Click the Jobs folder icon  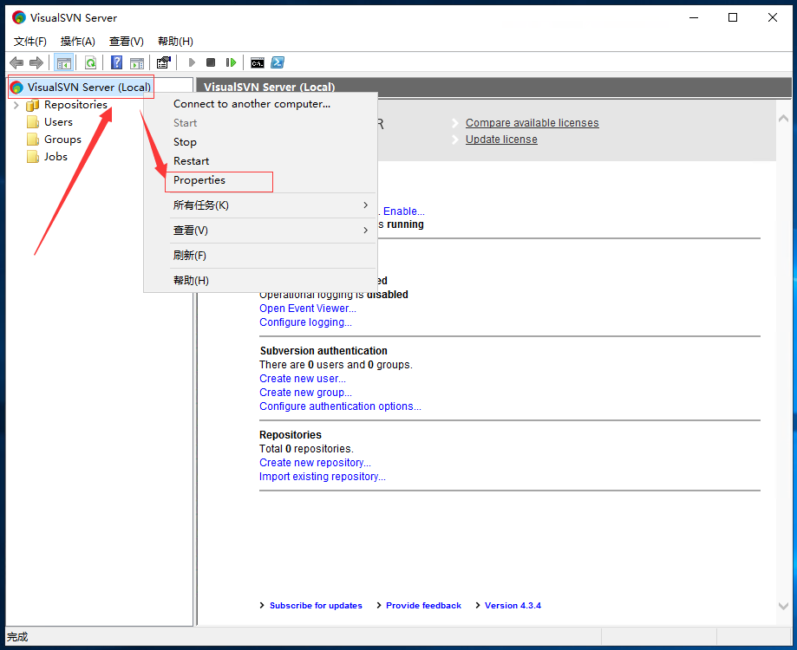[x=33, y=157]
